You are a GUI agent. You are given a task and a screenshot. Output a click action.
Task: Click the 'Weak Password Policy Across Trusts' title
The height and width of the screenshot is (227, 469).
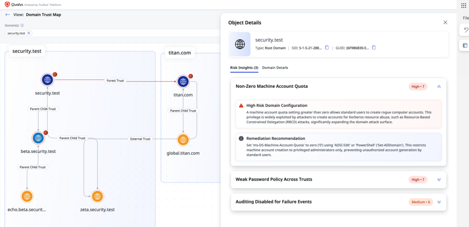274,180
